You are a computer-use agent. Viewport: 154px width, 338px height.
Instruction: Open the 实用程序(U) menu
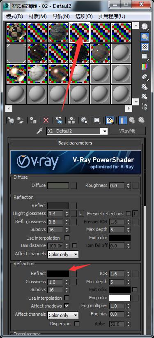coord(112,16)
